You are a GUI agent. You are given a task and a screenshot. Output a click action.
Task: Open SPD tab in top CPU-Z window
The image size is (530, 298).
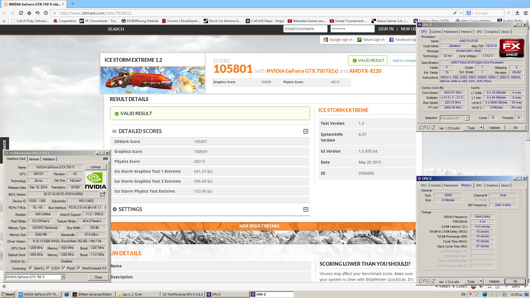point(479,32)
